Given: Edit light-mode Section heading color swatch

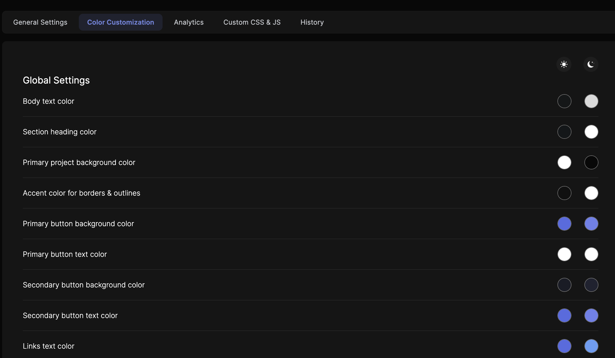Looking at the screenshot, I should pyautogui.click(x=564, y=132).
